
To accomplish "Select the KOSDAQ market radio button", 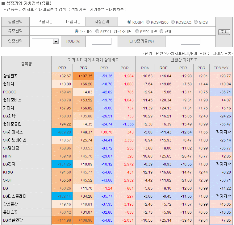I will (173, 22).
